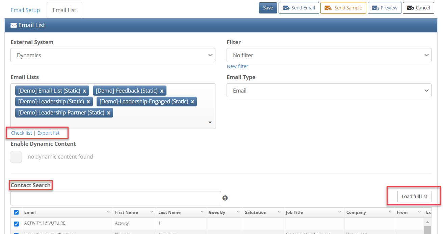Switch to the Email Setup tab
This screenshot has height=234, width=443.
click(25, 10)
